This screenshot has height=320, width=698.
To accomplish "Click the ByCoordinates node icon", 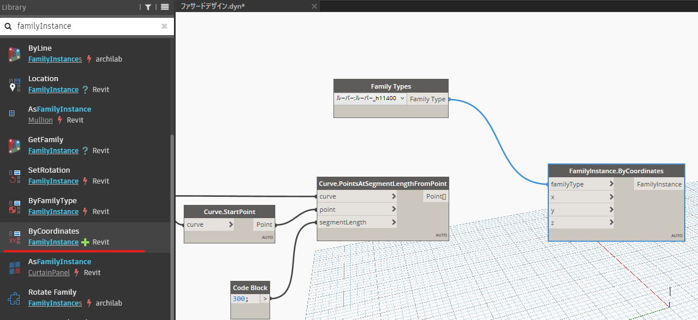I will click(x=14, y=238).
